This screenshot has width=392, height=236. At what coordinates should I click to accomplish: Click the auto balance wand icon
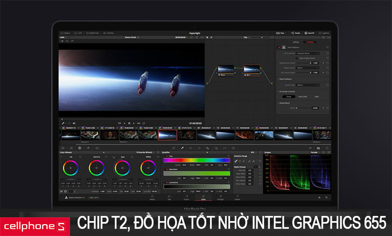coord(62,191)
